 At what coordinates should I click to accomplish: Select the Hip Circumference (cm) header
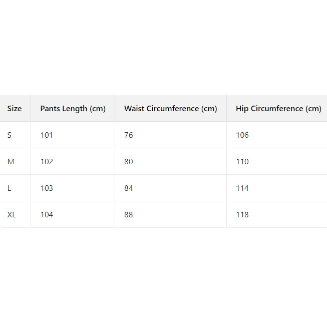(x=278, y=109)
